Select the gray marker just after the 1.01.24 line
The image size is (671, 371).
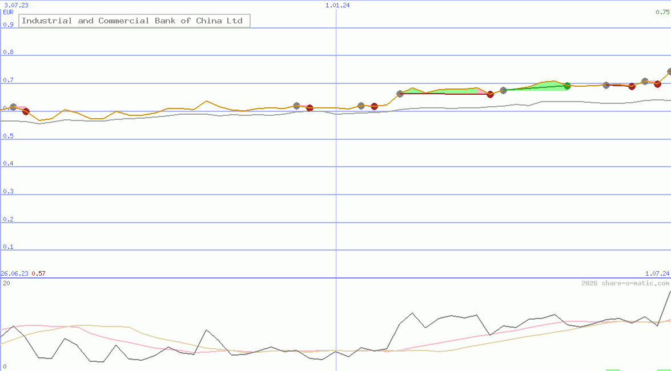point(361,106)
